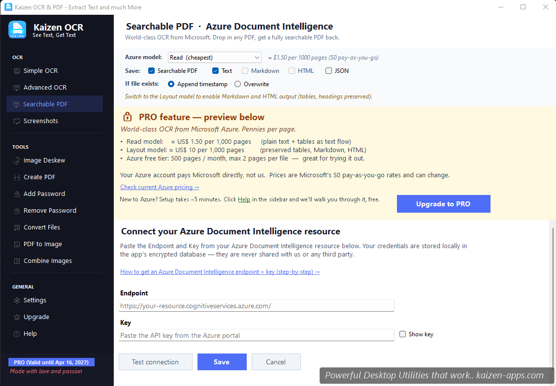Enable the Markdown save option
Viewport: 556px width, 386px height.
point(245,70)
